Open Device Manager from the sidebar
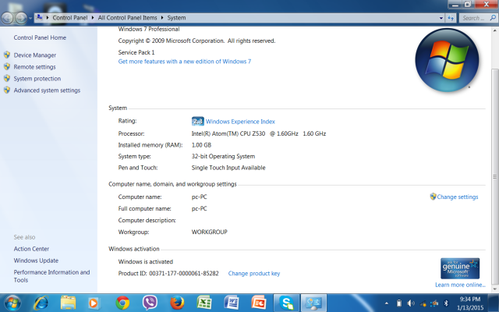Viewport: 499px width, 312px height. pos(34,55)
